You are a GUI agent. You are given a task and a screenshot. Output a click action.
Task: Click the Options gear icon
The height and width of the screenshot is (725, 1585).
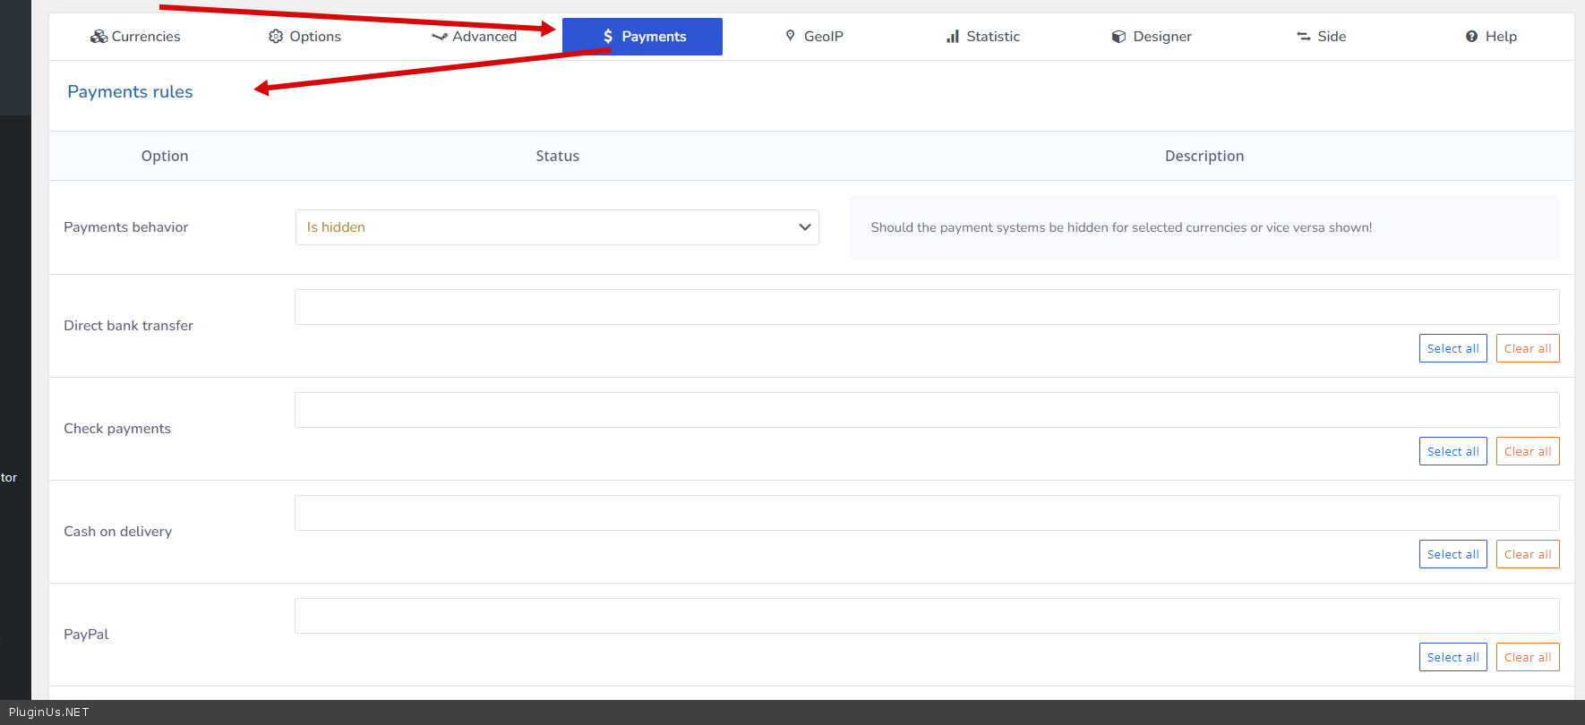pos(276,37)
